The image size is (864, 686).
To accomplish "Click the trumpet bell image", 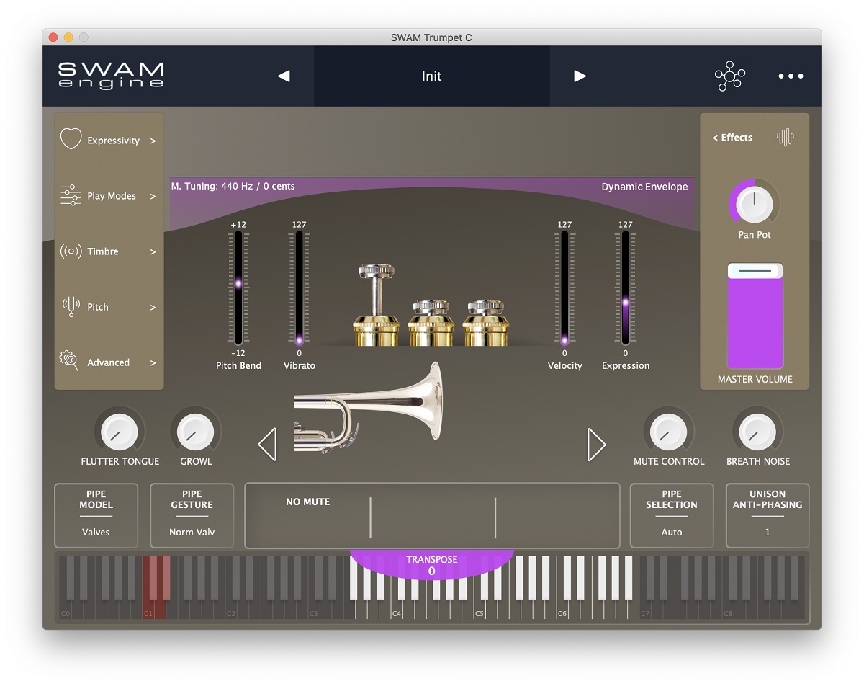I will click(x=367, y=409).
